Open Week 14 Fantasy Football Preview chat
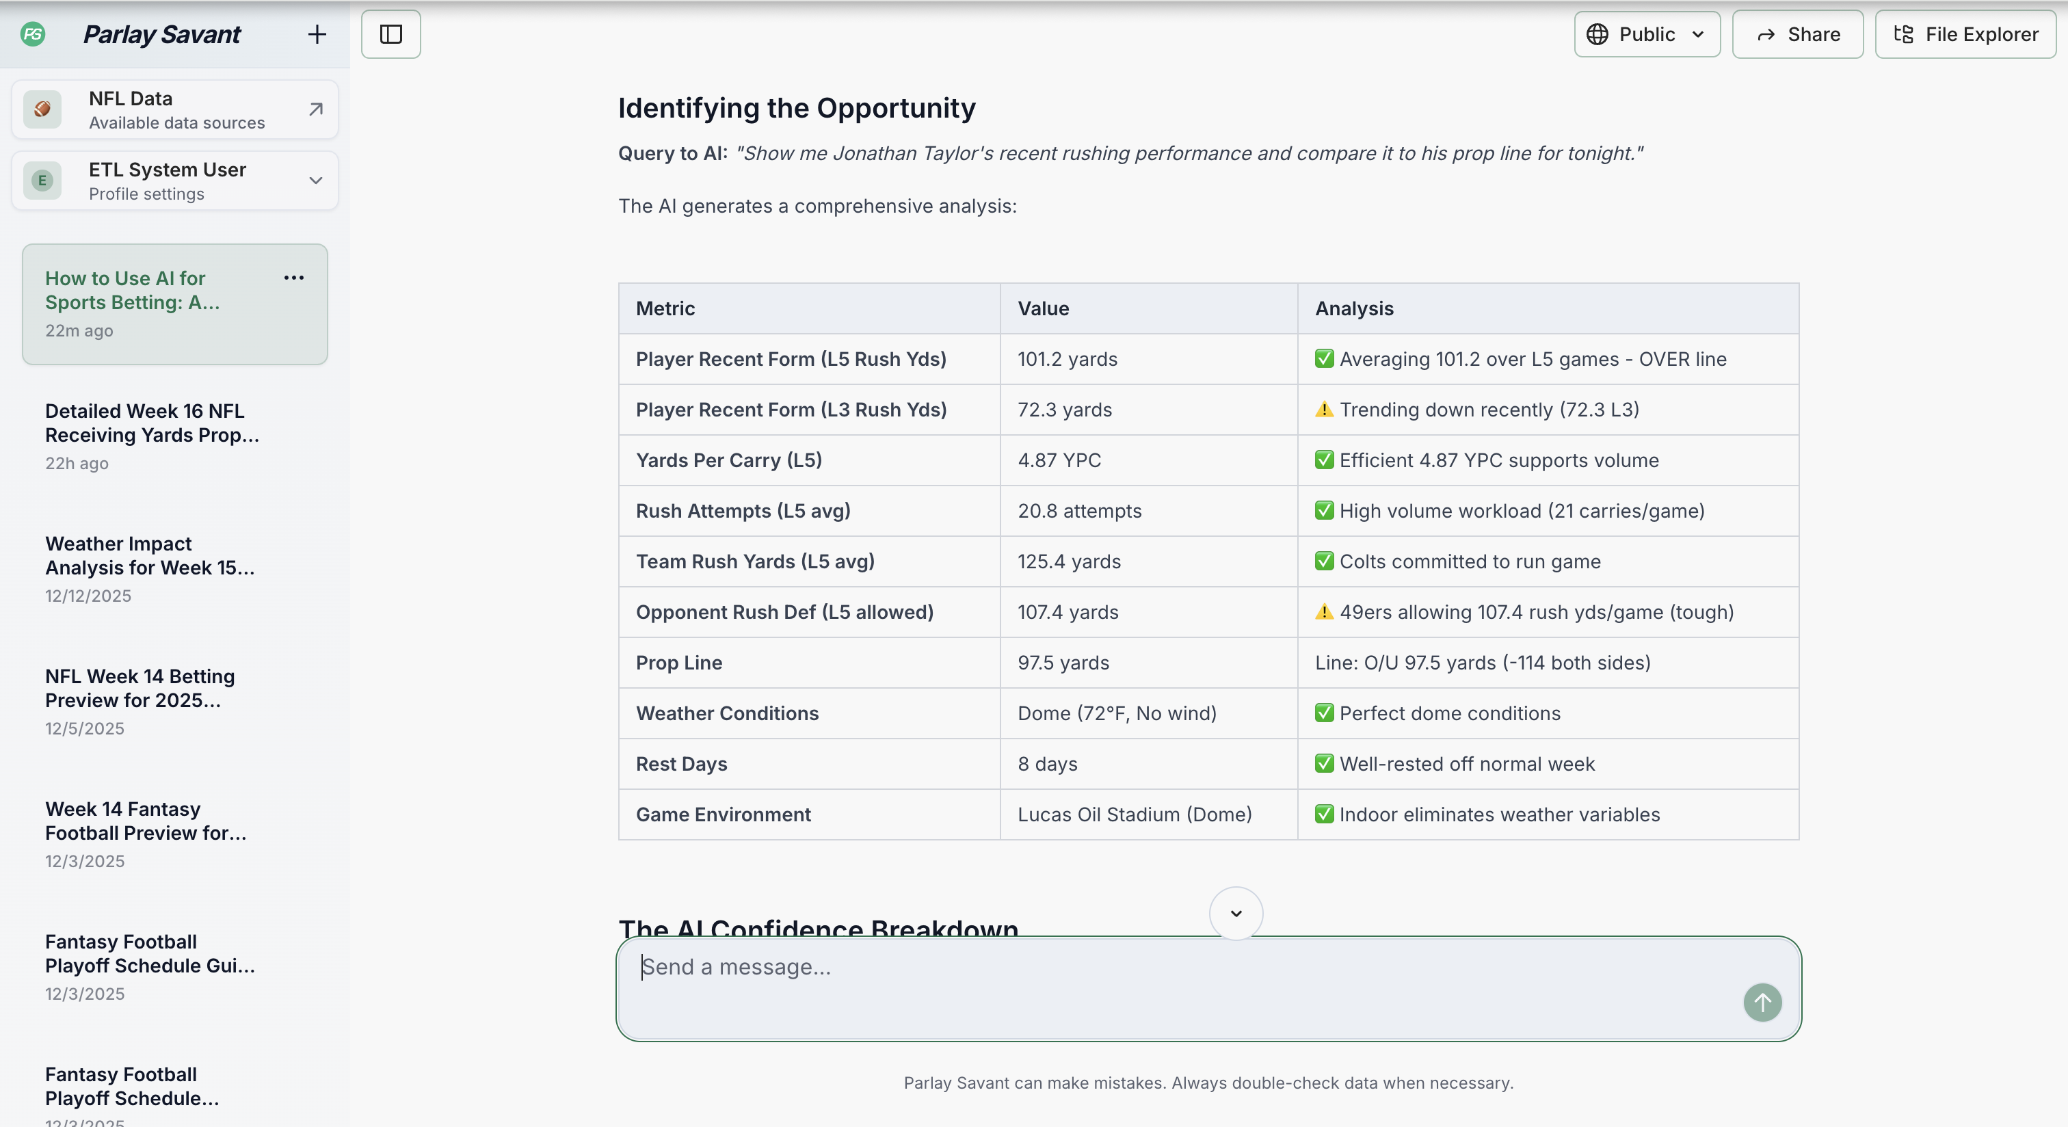The image size is (2068, 1127). 175,834
